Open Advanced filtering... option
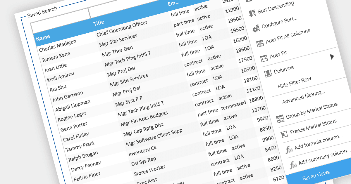351x184 pixels. point(304,97)
